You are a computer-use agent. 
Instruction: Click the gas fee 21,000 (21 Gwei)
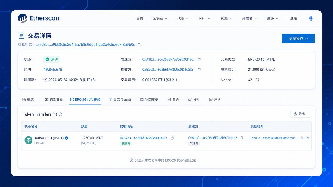click(262, 70)
